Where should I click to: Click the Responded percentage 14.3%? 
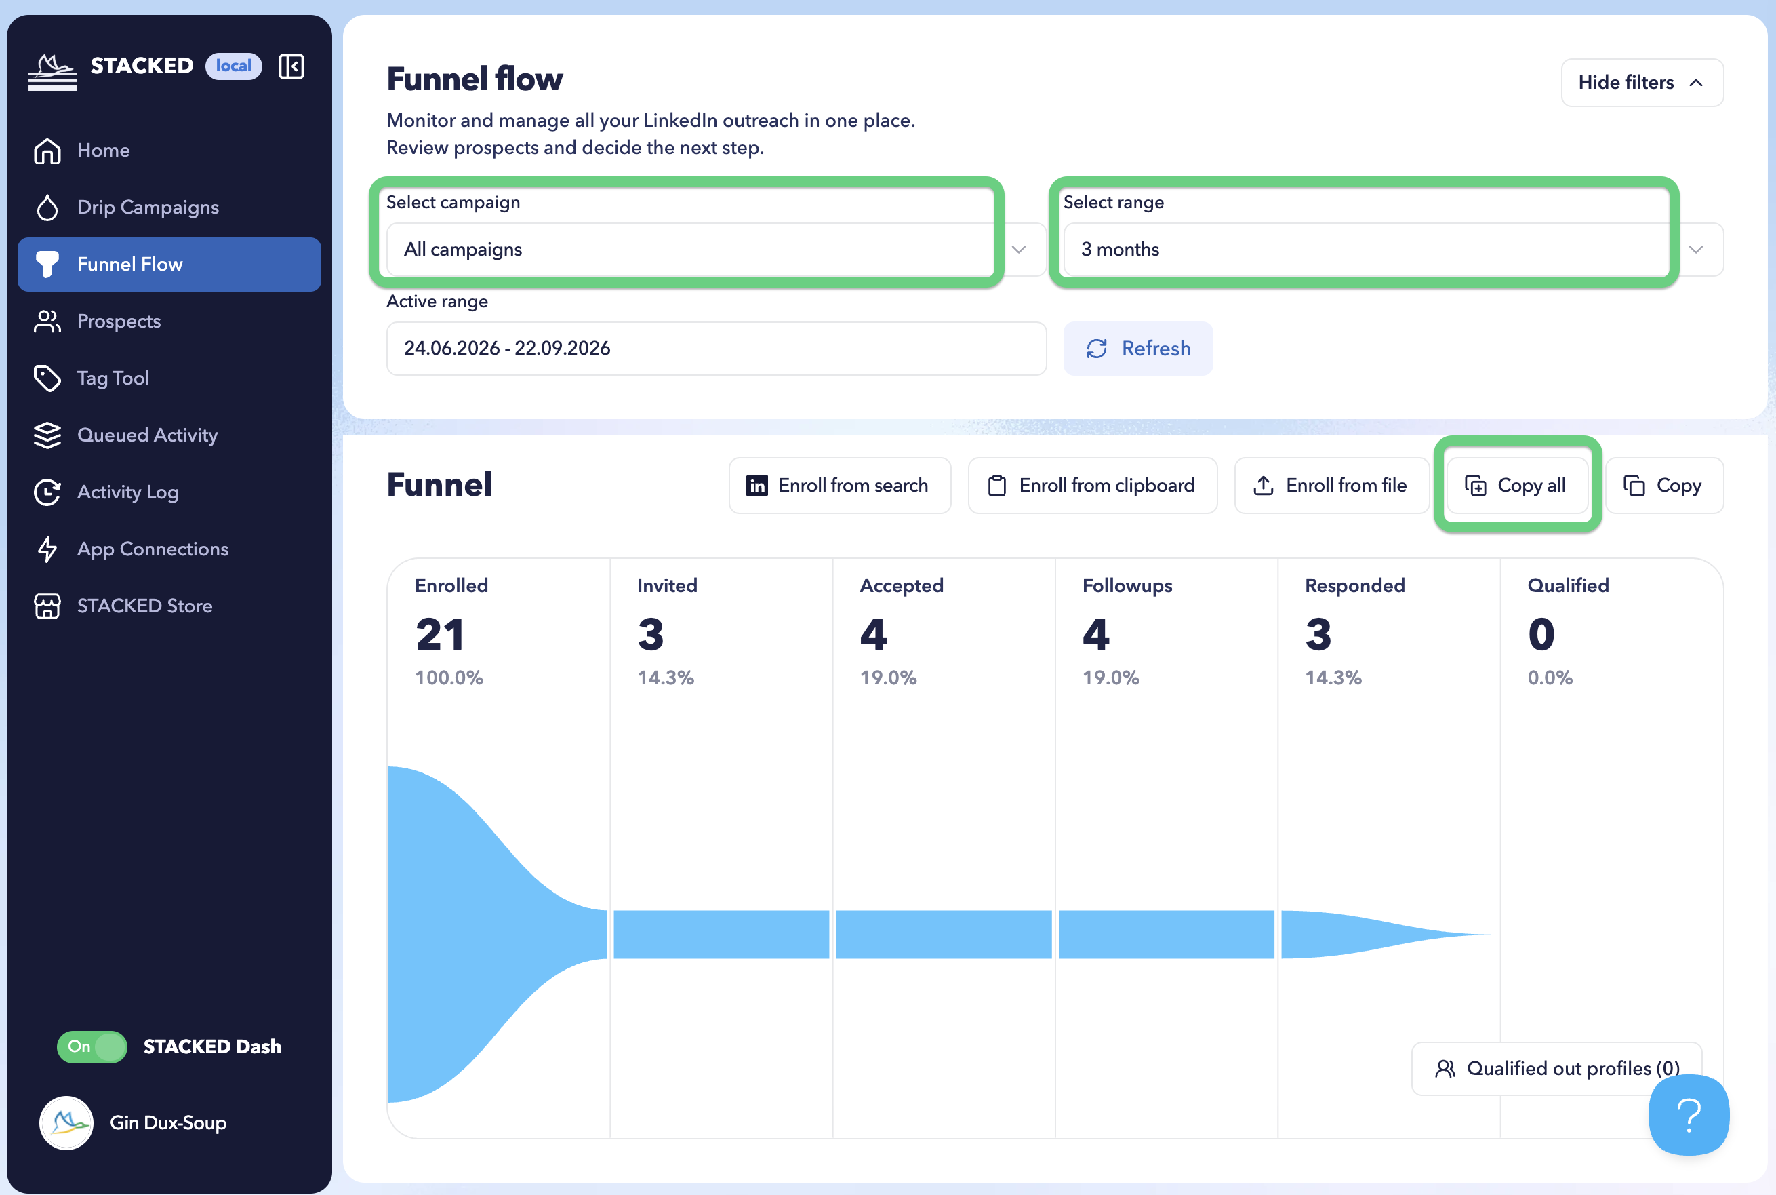1333,678
